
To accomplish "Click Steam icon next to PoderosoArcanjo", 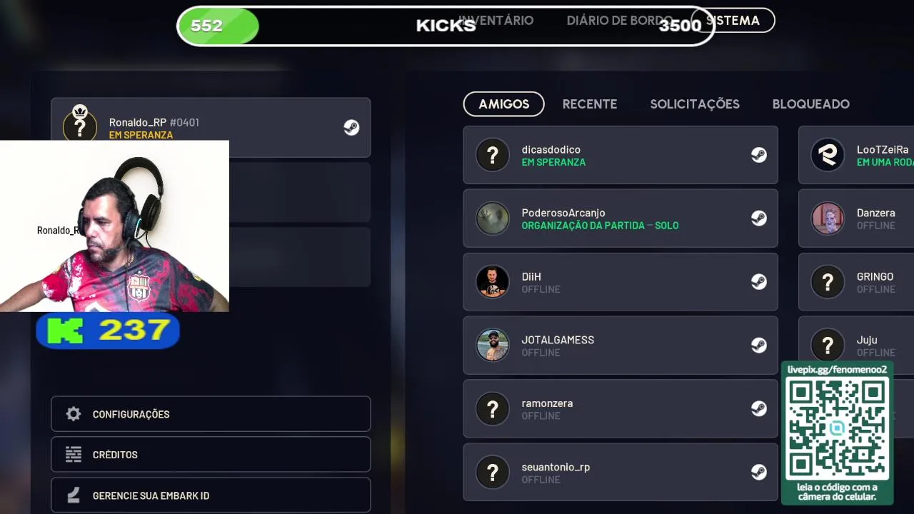I will (758, 218).
